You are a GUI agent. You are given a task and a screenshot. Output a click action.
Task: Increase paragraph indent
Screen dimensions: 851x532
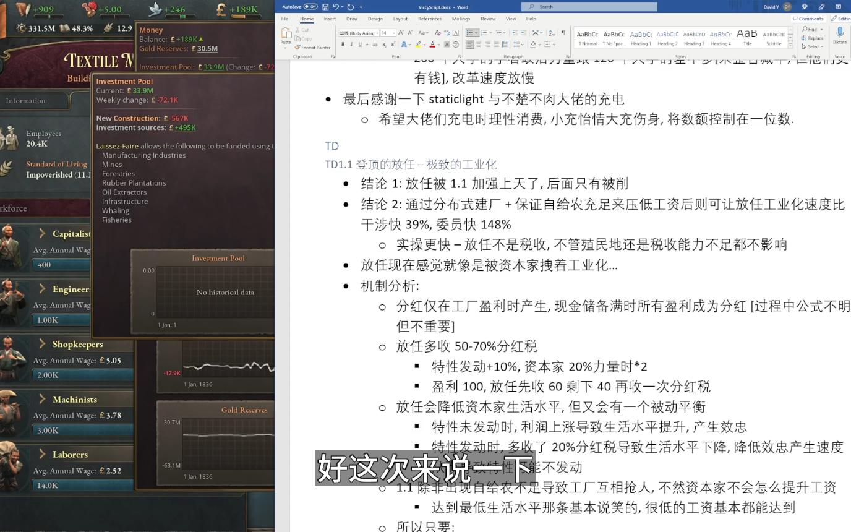pyautogui.click(x=524, y=32)
